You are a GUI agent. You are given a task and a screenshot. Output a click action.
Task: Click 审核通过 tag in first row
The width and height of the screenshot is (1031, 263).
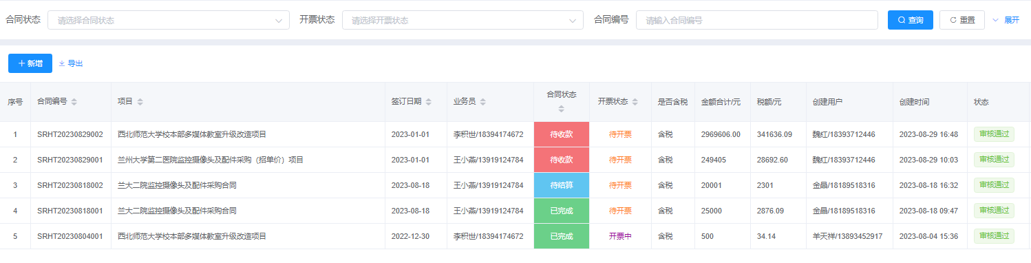[994, 134]
